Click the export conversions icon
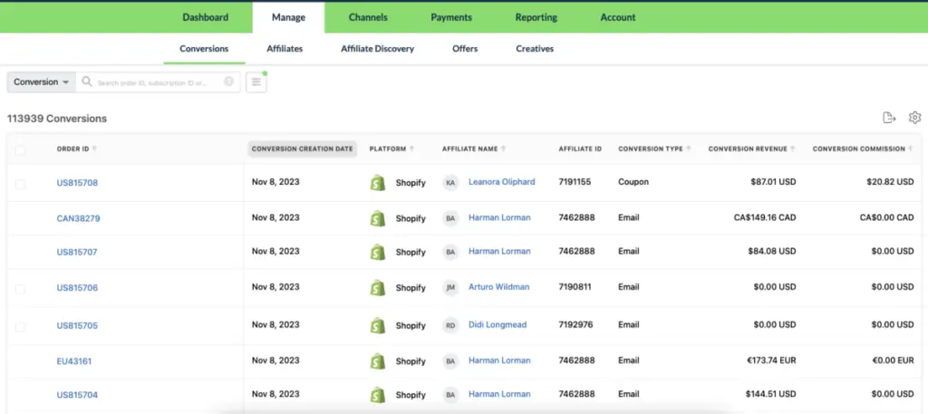The height and width of the screenshot is (414, 928). [x=889, y=118]
